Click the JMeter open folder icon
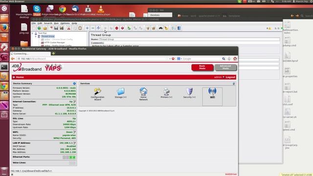Screen dimensions: 313x176 [x=45, y=28]
